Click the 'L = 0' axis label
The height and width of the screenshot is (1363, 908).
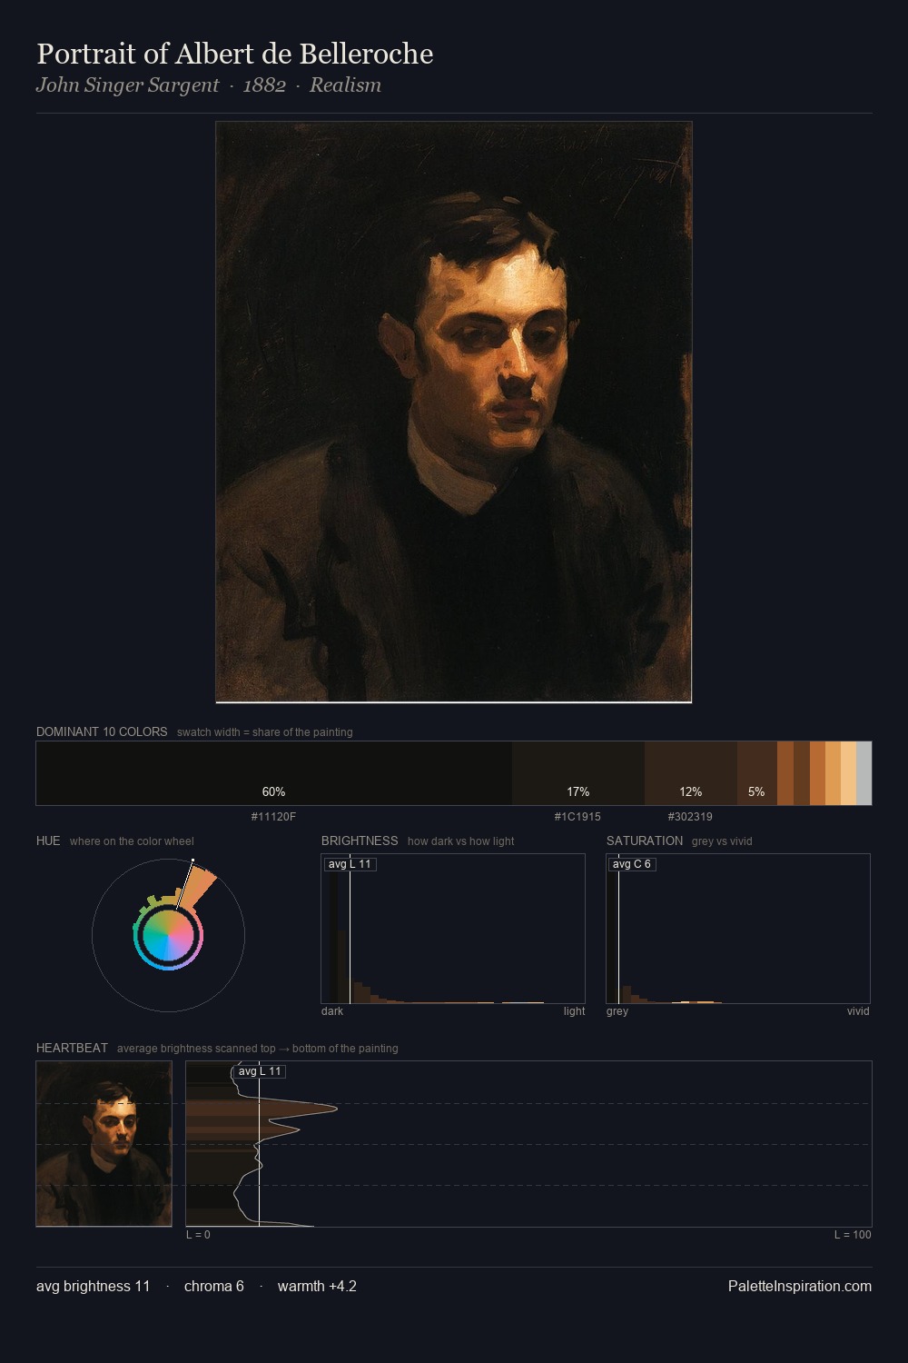(x=198, y=1235)
